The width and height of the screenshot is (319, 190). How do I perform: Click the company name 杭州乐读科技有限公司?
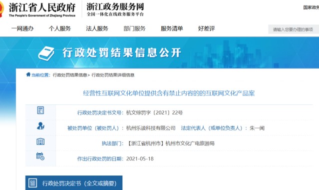tap(151, 128)
